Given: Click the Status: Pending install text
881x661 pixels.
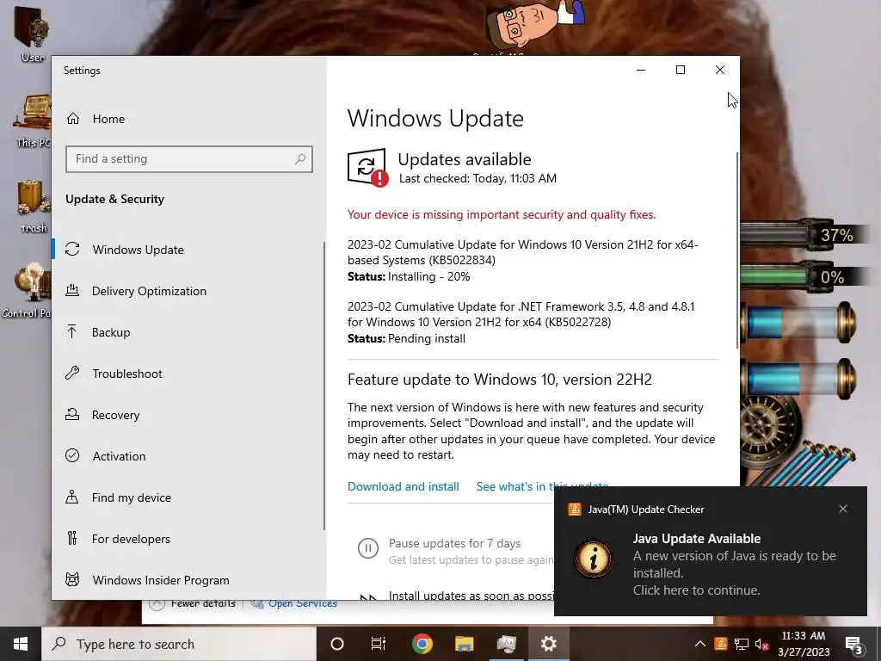Looking at the screenshot, I should pos(406,339).
